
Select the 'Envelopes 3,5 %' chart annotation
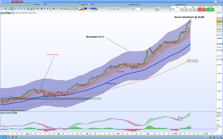point(95,37)
